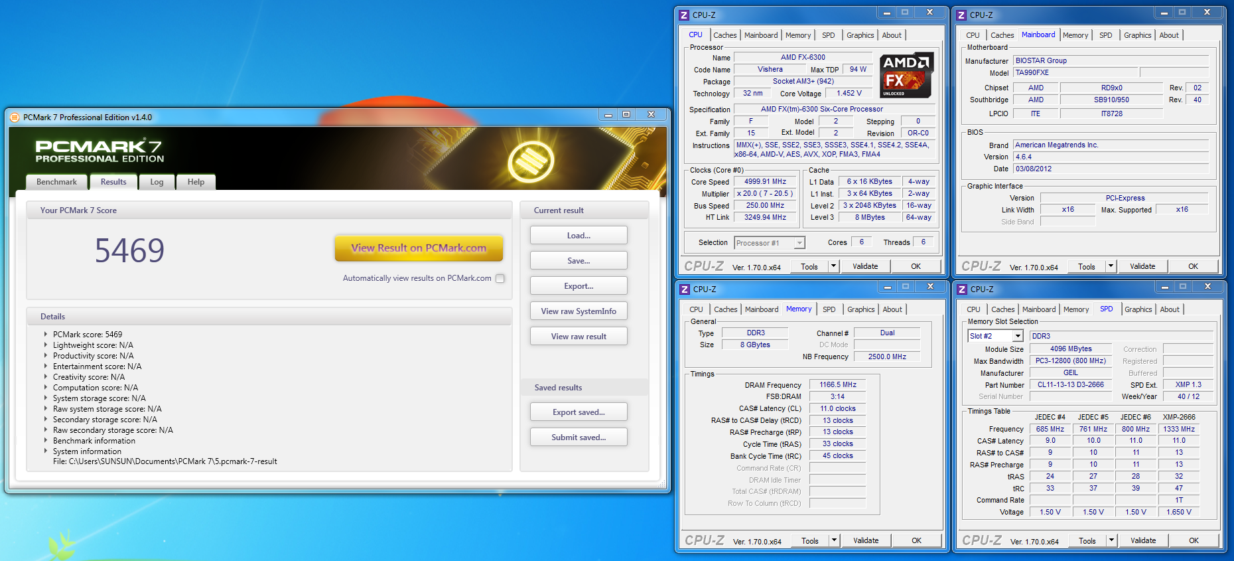Viewport: 1234px width, 561px height.
Task: Open Graphics tab in CPU-Z Mainboard window
Action: coord(1137,35)
